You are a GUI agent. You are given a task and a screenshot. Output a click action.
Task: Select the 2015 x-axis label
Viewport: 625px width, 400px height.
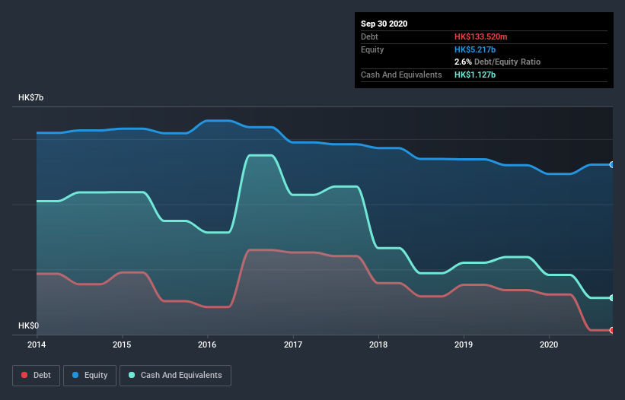pyautogui.click(x=122, y=344)
